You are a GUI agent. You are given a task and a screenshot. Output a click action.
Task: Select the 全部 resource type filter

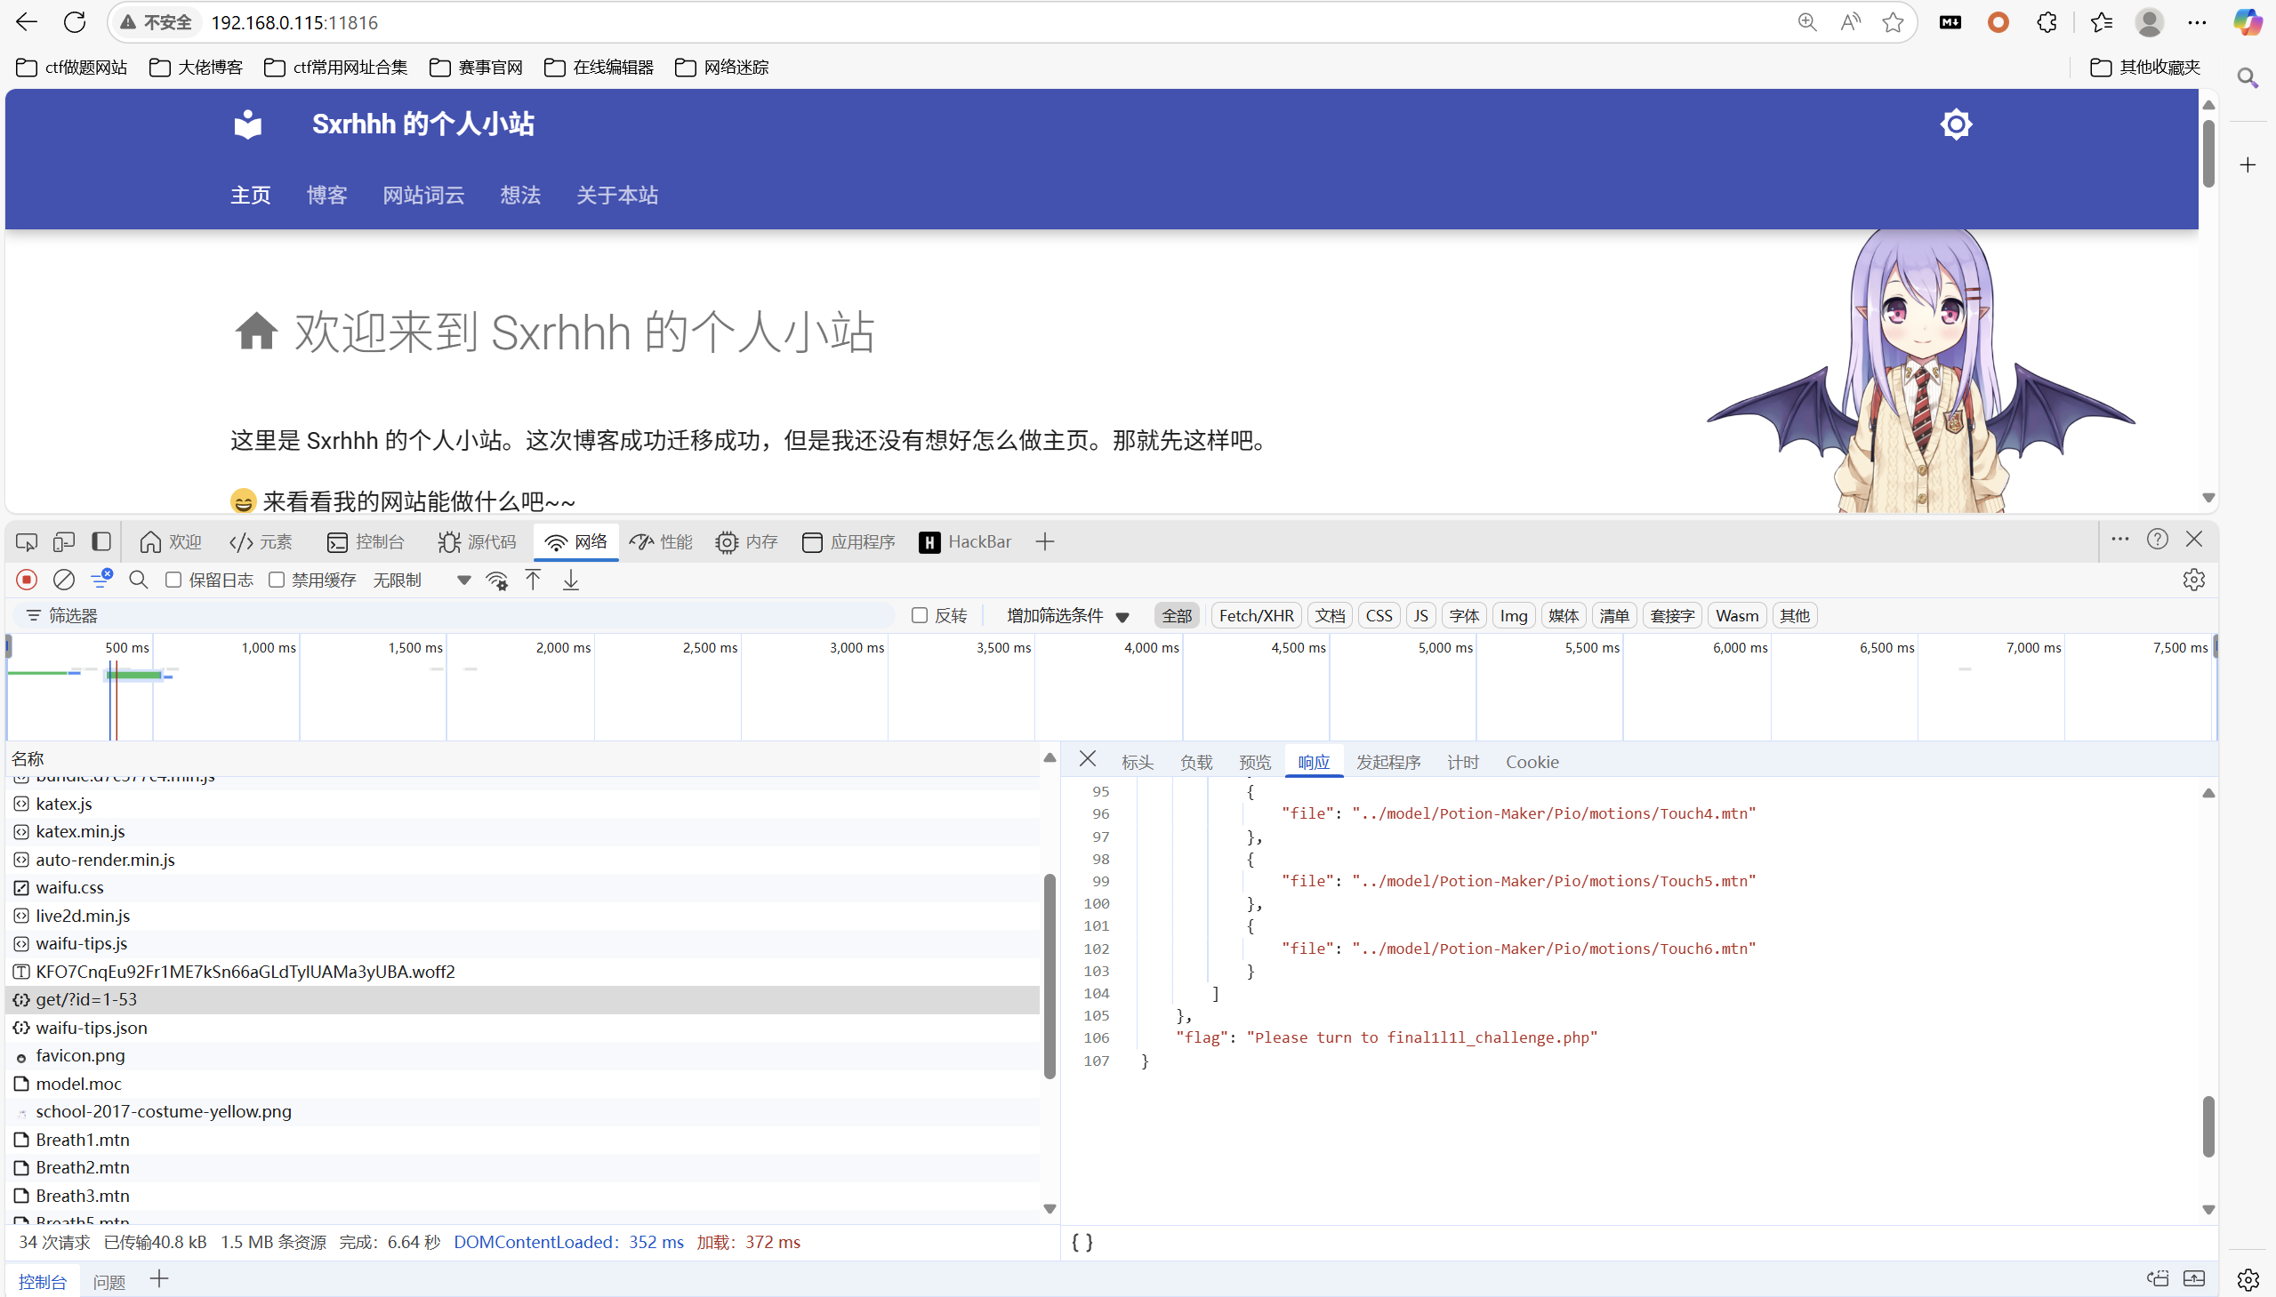[x=1177, y=615]
